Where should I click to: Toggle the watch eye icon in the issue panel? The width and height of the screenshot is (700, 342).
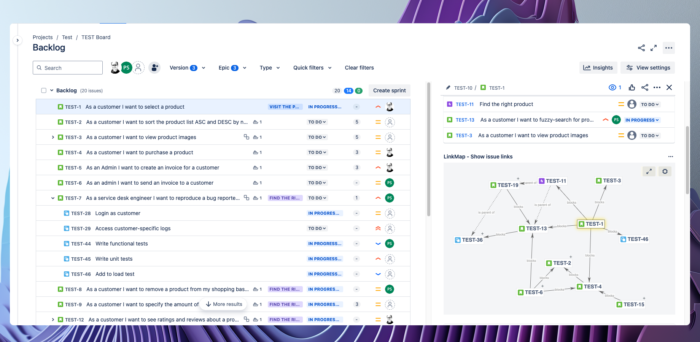(x=612, y=87)
